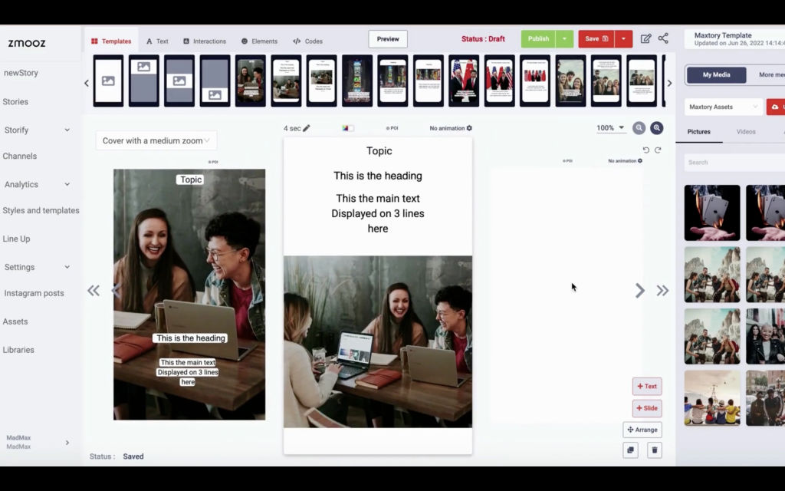Select 'Topic' text on the center slide
785x491 pixels.
coord(379,151)
